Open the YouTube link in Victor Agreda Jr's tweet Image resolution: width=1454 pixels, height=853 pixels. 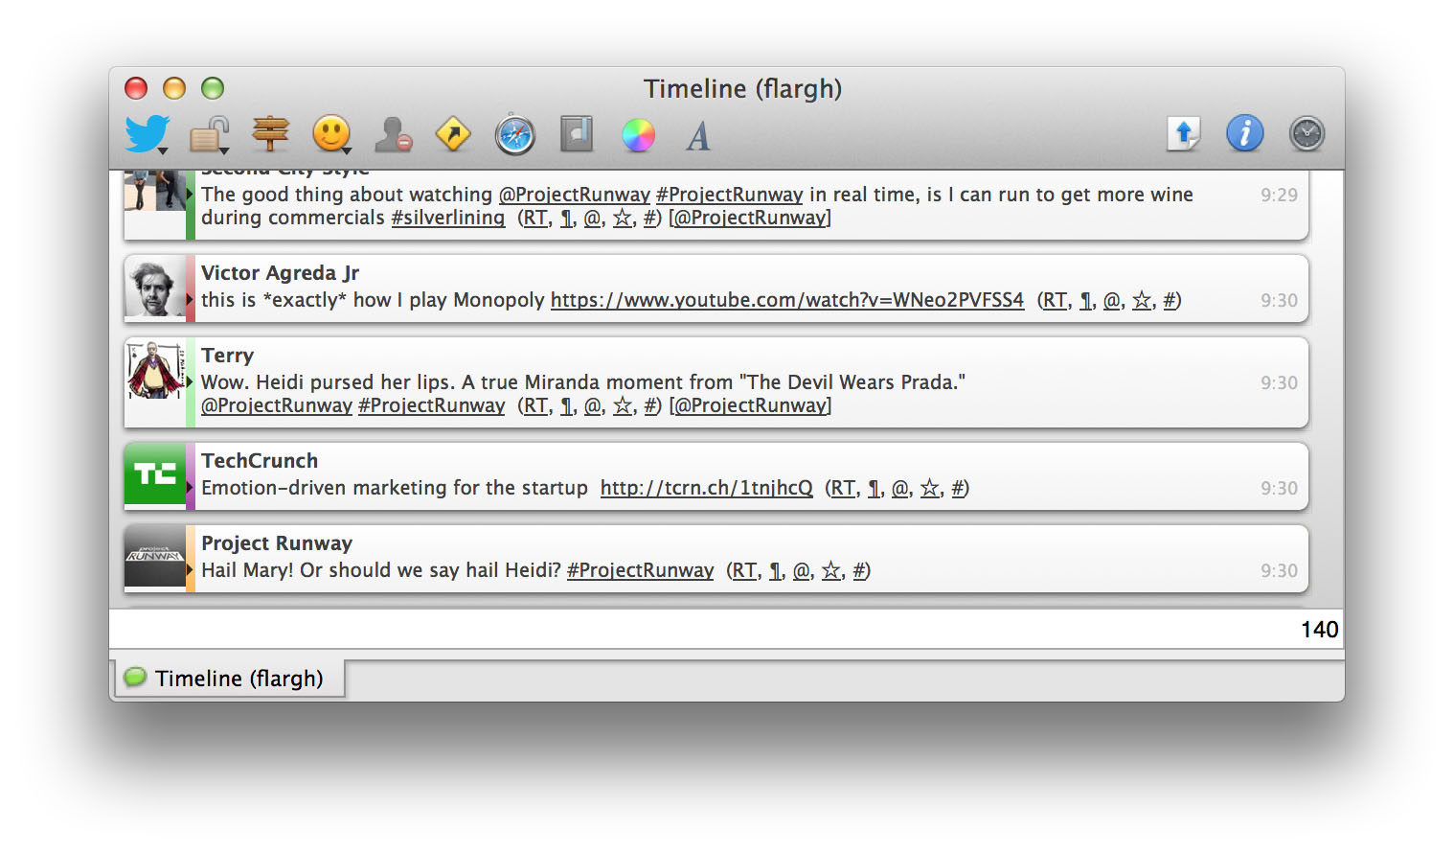click(x=787, y=300)
